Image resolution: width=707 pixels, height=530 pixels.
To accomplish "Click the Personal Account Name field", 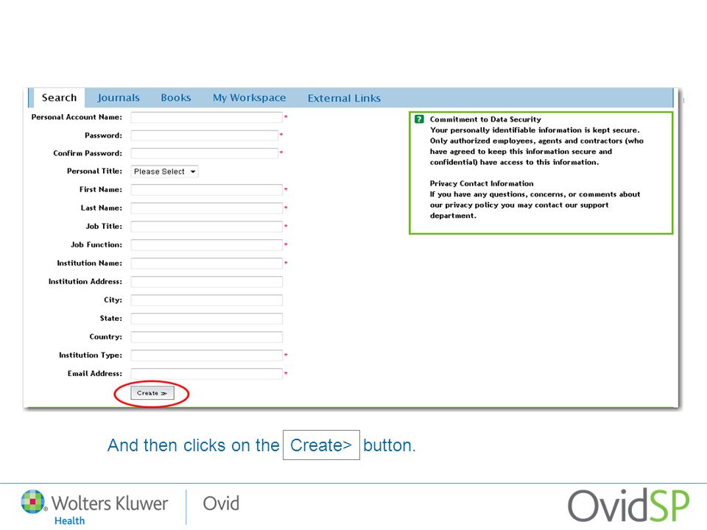I will click(x=206, y=117).
